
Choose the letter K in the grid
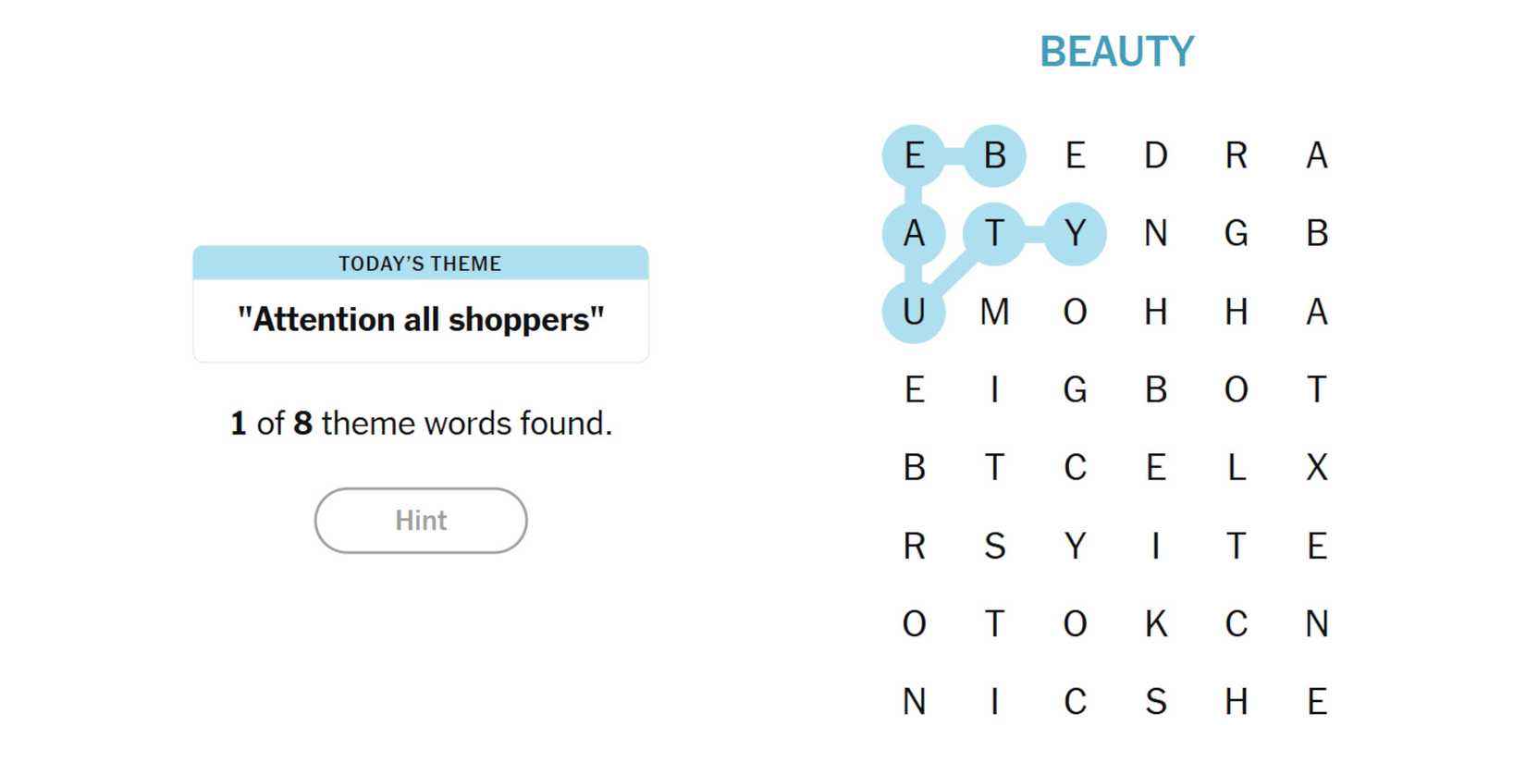pyautogui.click(x=1155, y=624)
